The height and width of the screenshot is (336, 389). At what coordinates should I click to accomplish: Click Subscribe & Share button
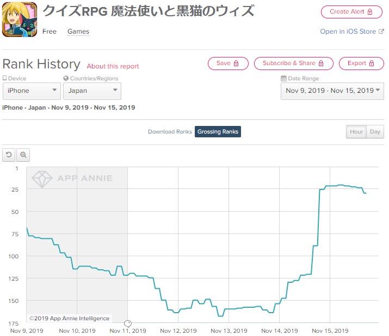point(293,64)
